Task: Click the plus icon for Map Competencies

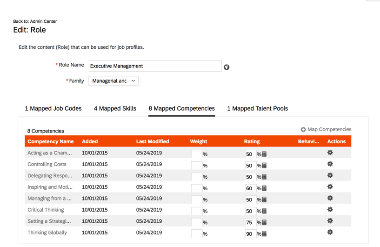Action: click(x=303, y=130)
